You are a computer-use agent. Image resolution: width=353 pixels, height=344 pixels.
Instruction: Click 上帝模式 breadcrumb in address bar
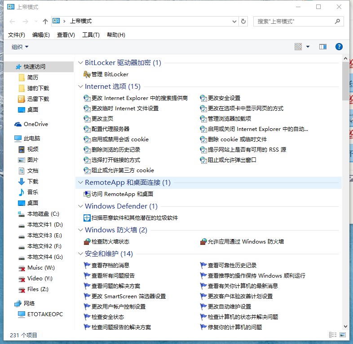pos(81,22)
